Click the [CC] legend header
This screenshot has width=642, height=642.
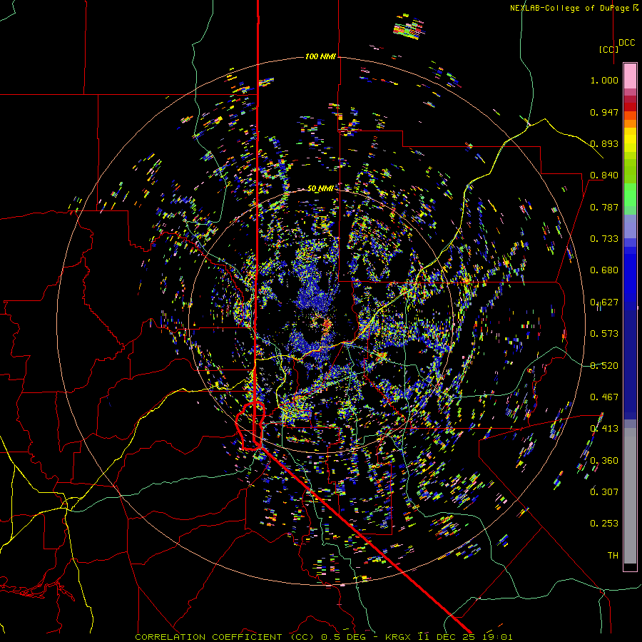click(608, 49)
